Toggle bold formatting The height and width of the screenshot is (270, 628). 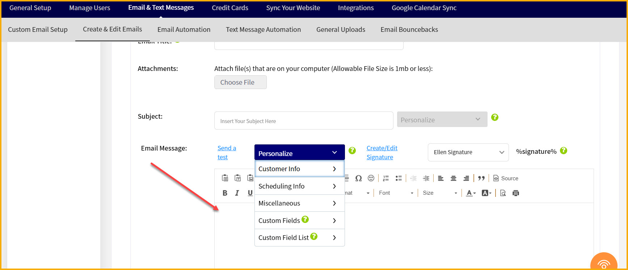[x=225, y=193]
